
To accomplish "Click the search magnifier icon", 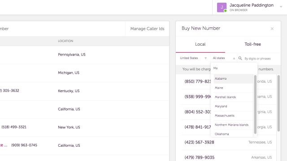I will [240, 58].
